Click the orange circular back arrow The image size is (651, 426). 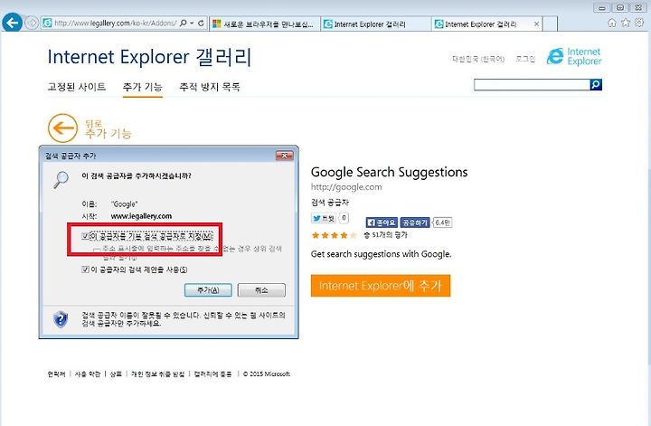coord(62,128)
